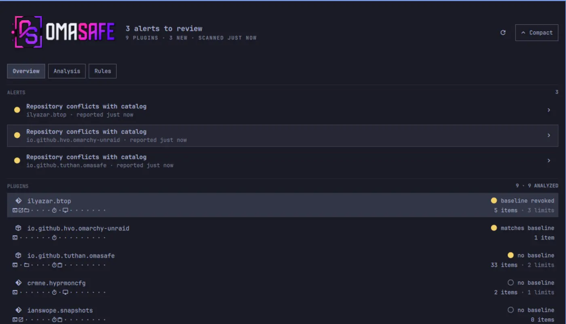The image size is (566, 324).
Task: Open the alert reported for io.github.hvo.omarchy-unraid
Action: pyautogui.click(x=283, y=135)
